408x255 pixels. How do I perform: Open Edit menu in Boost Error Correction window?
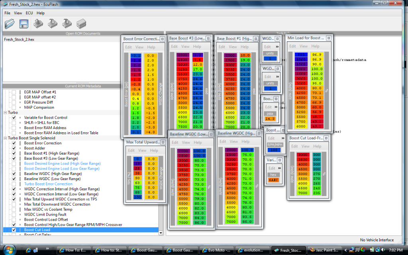click(128, 47)
